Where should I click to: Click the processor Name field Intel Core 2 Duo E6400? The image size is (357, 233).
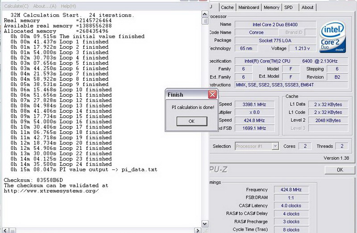275,25
